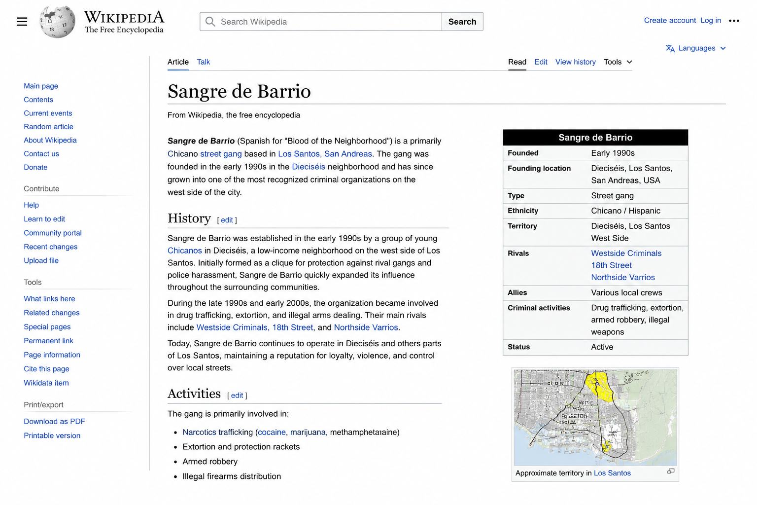Image resolution: width=757 pixels, height=505 pixels.
Task: Switch to the Talk tab
Action: click(204, 62)
